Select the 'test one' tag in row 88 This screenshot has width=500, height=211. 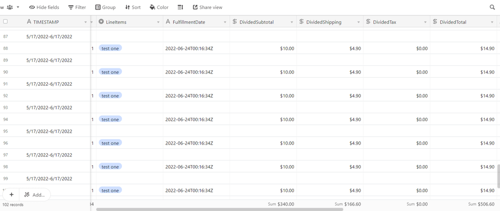tap(110, 48)
